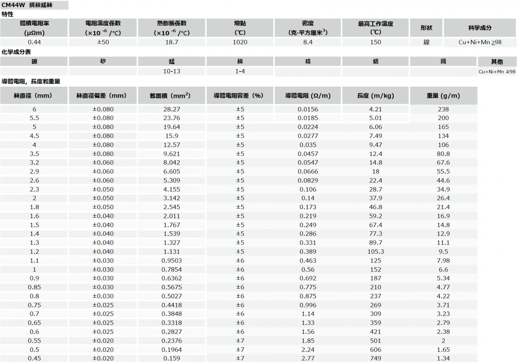The height and width of the screenshot is (362, 518).
Task: Select the 0.3318 cross-section value
Action: click(x=172, y=323)
